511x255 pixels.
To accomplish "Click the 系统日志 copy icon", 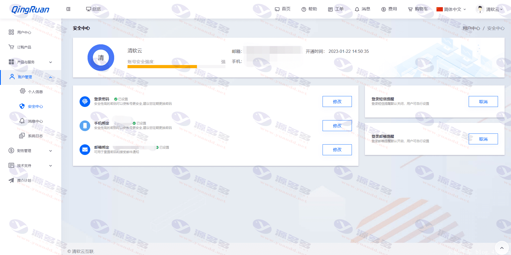I will (x=22, y=136).
